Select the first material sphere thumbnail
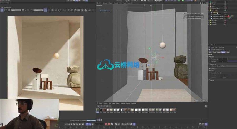Image resolution: width=237 pixels, height=129 pixels. tap(98, 110)
